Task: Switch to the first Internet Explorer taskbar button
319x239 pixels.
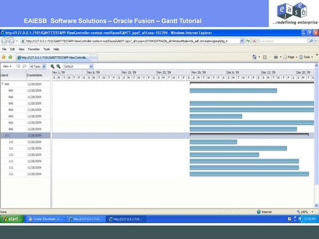Action: coord(86,219)
